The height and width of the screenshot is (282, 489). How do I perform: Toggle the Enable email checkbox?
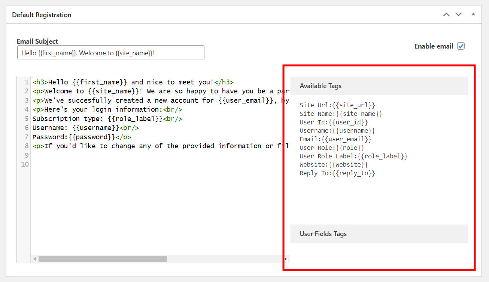pos(461,46)
